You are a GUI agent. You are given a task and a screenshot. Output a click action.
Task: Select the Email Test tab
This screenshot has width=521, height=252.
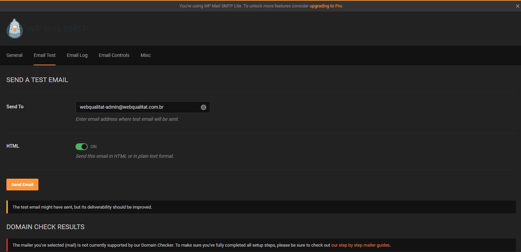click(x=44, y=55)
